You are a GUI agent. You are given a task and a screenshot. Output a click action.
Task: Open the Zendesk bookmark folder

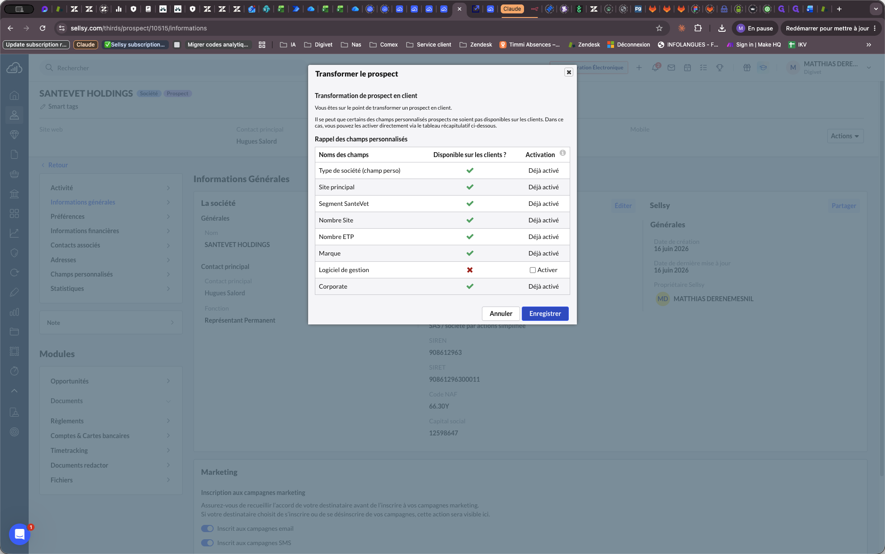476,45
